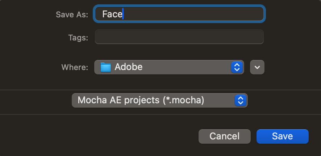The height and width of the screenshot is (156, 321).
Task: Place the cursor on the word Face
Action: [112, 14]
